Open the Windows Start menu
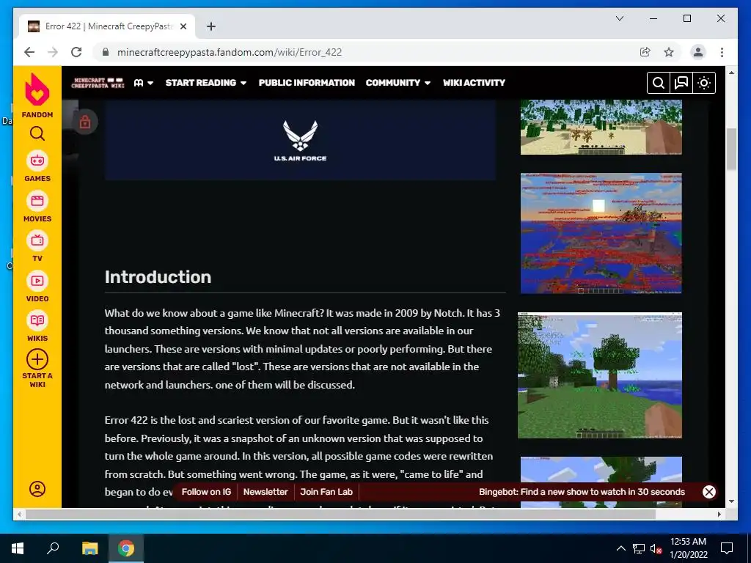Screen dimensions: 751x563 click(18, 548)
